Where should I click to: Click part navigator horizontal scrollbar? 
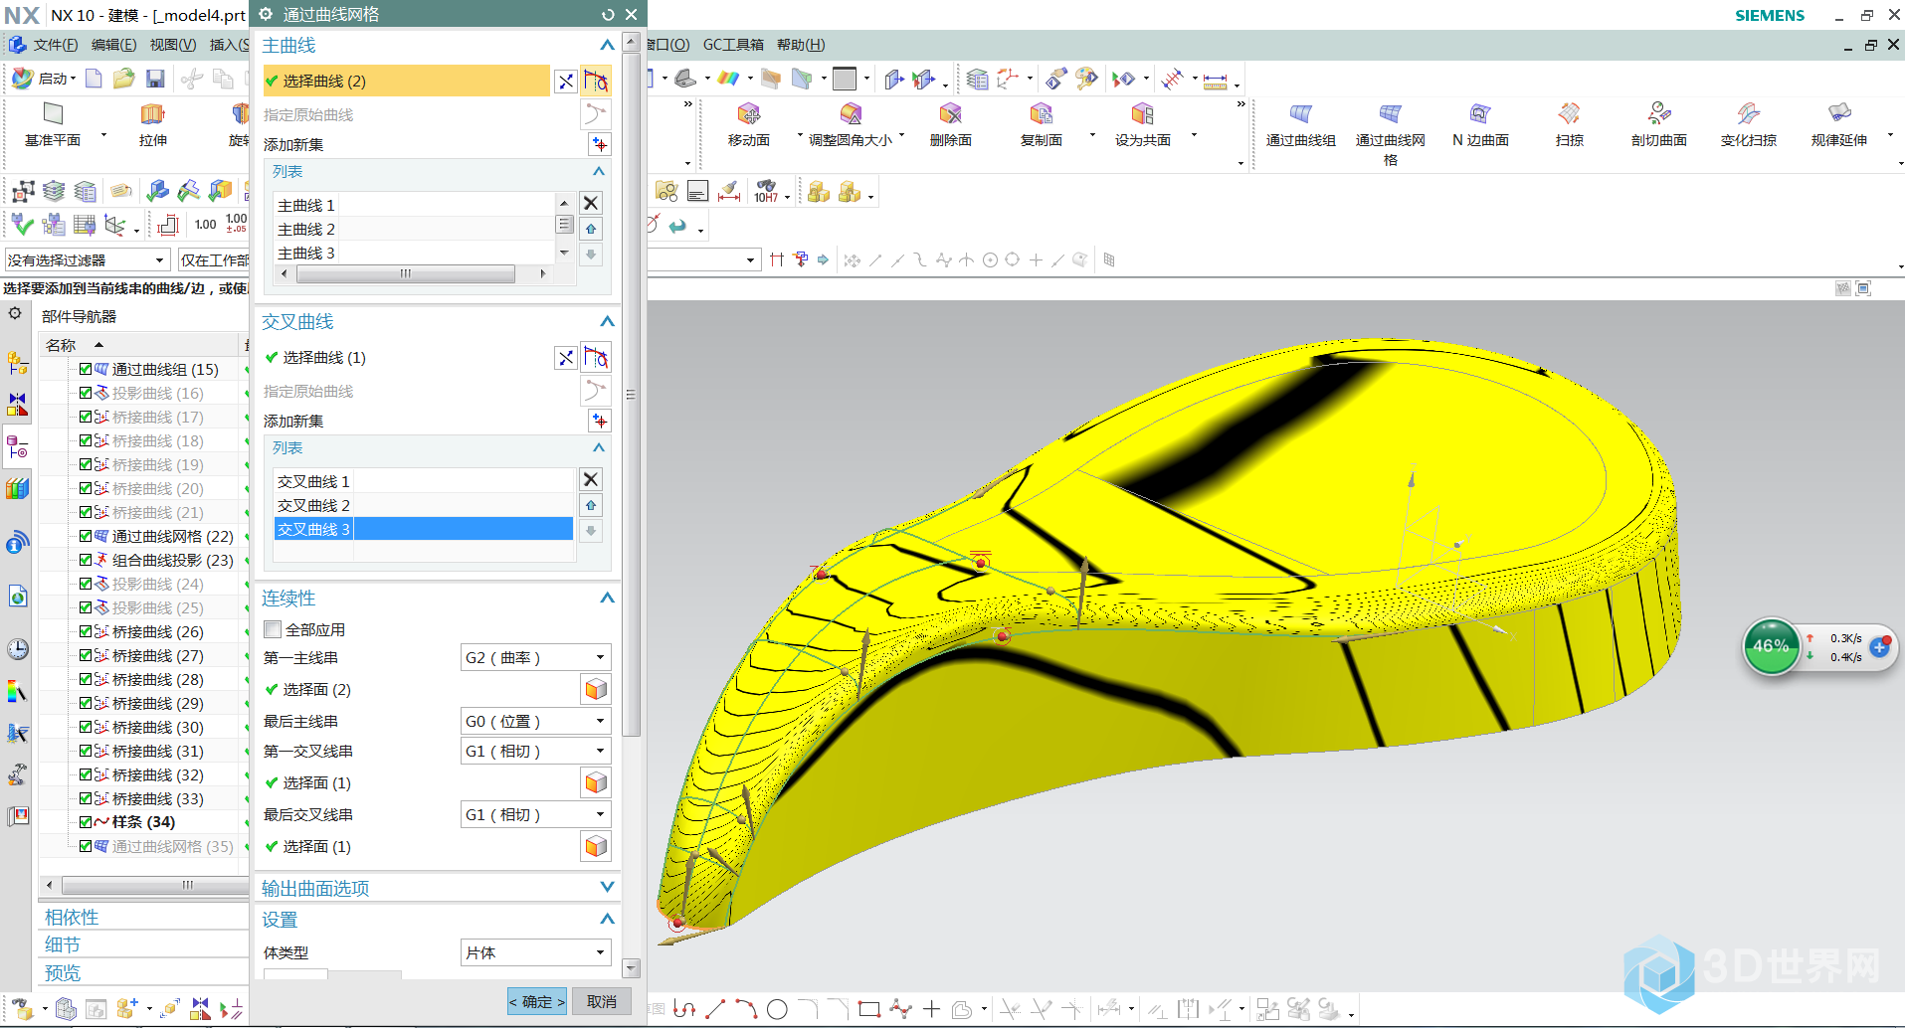(155, 885)
